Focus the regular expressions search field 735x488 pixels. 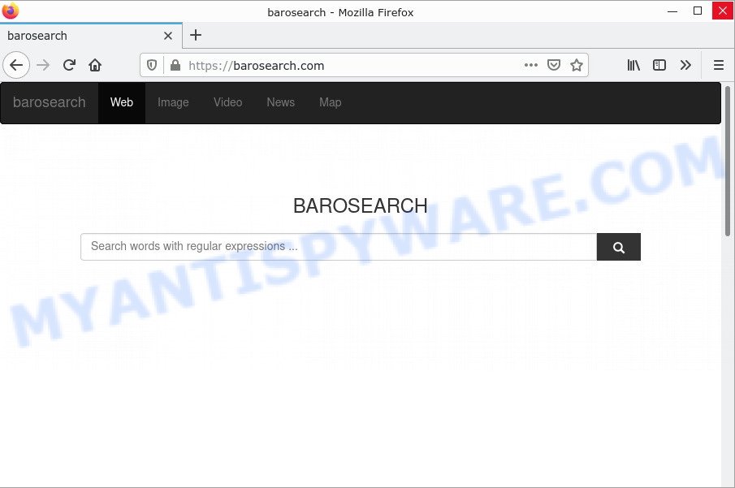click(339, 247)
